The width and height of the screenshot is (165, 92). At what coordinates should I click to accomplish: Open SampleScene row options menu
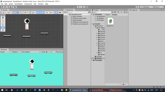coord(89,15)
